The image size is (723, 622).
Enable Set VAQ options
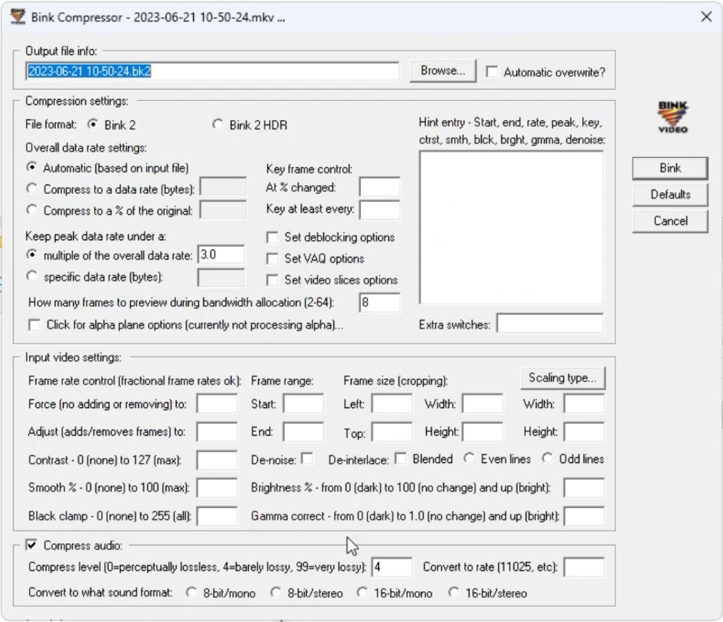pos(272,258)
